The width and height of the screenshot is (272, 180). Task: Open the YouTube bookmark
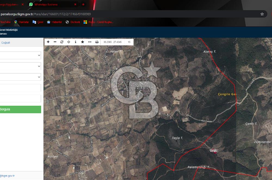[5, 22]
